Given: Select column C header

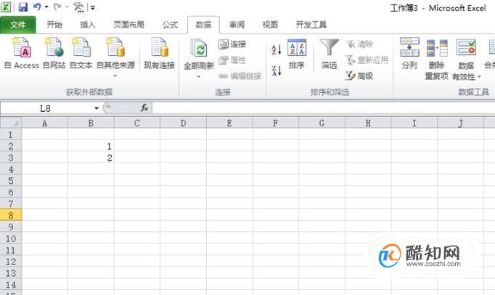Looking at the screenshot, I should [x=137, y=123].
